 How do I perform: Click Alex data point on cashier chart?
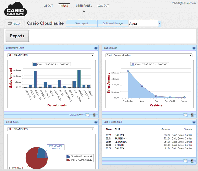(x=142, y=86)
